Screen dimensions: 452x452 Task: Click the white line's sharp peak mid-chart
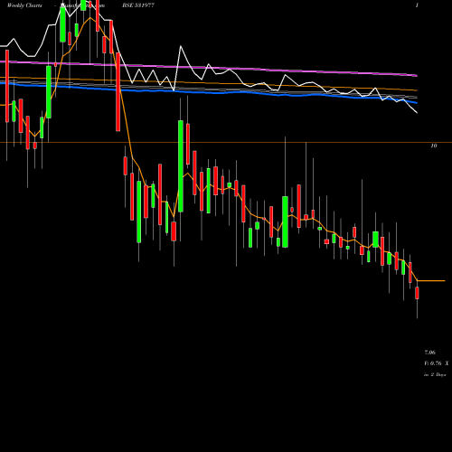[181, 46]
